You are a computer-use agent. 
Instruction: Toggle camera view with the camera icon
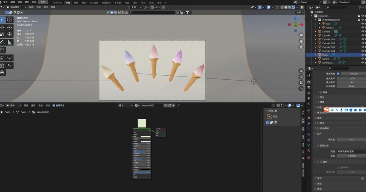pos(301,47)
